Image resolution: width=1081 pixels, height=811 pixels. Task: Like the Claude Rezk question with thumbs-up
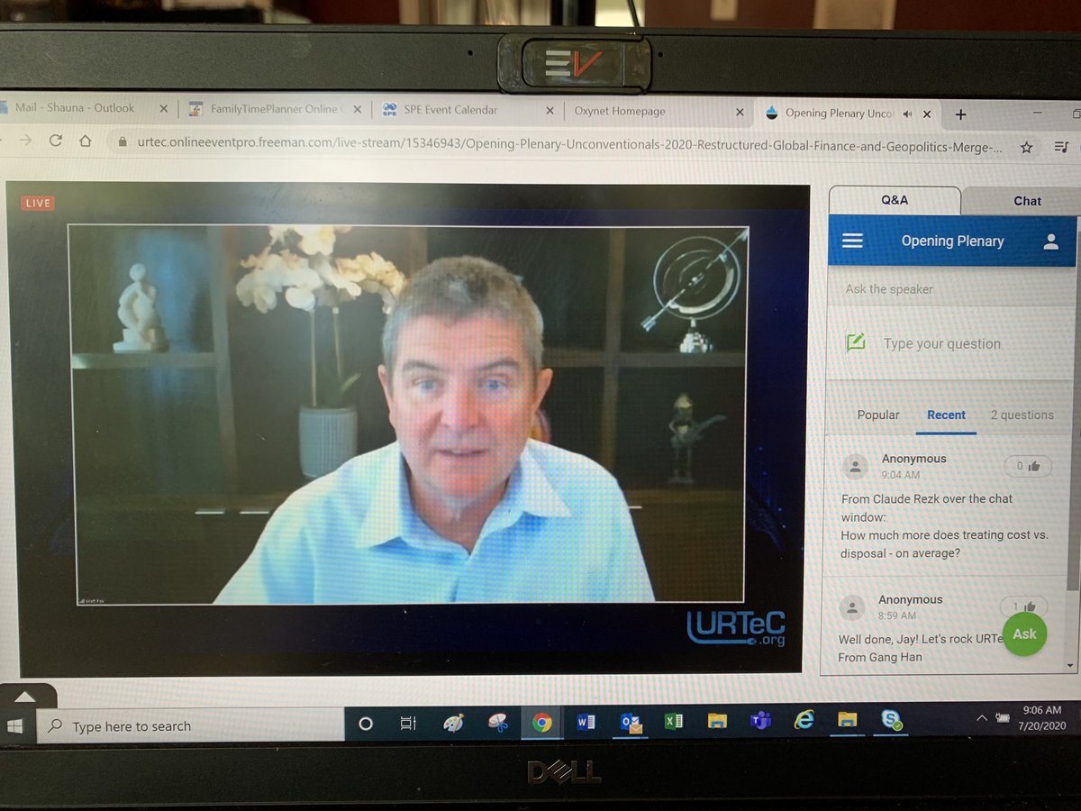(1027, 466)
